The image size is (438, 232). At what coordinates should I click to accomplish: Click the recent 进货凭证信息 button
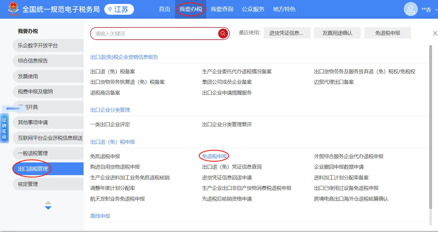pyautogui.click(x=287, y=33)
